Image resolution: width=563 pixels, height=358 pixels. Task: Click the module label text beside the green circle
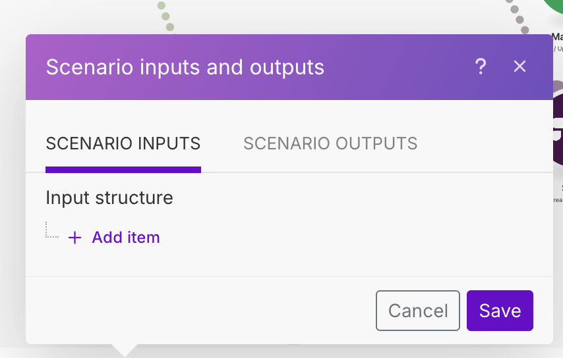[558, 38]
